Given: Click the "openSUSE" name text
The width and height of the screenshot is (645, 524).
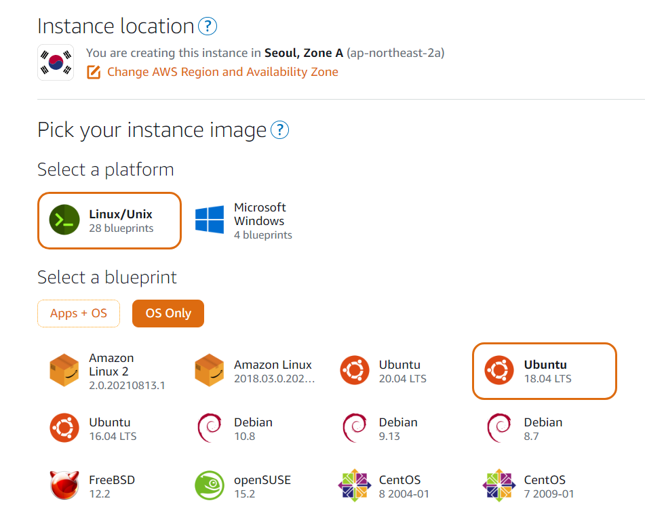Looking at the screenshot, I should (x=262, y=480).
